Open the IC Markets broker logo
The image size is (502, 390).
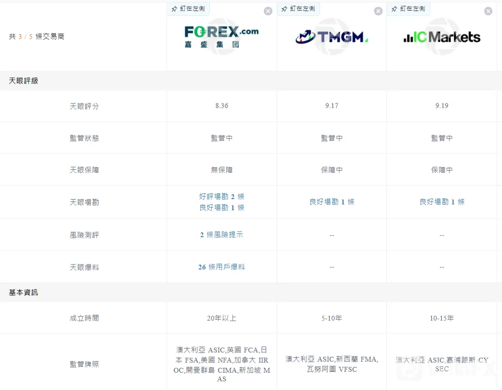tap(442, 37)
